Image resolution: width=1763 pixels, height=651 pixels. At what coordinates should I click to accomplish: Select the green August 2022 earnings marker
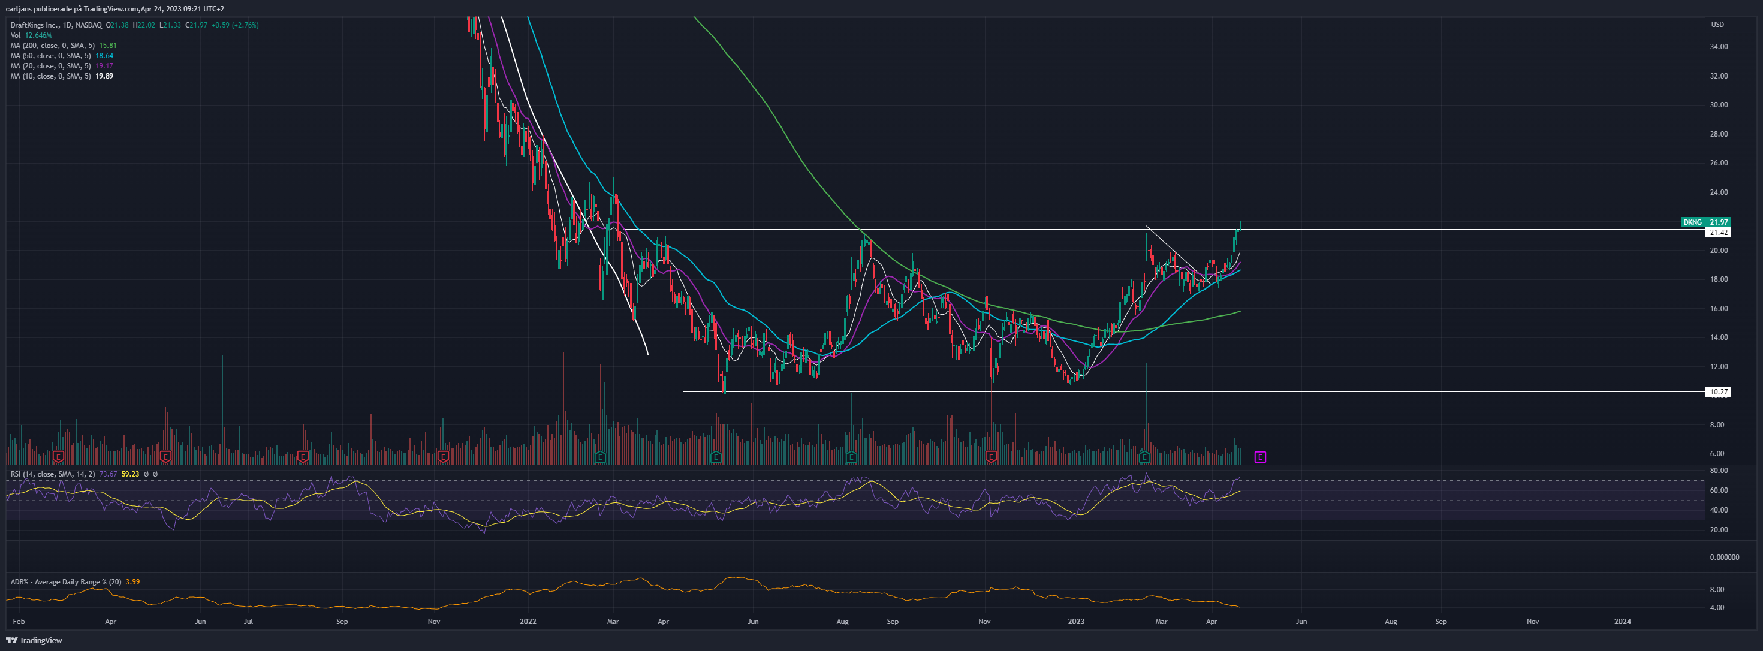851,457
